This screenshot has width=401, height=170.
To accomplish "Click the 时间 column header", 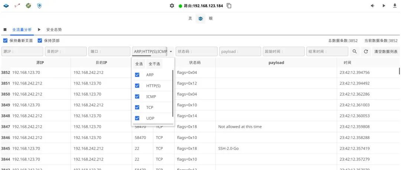I will [348, 63].
